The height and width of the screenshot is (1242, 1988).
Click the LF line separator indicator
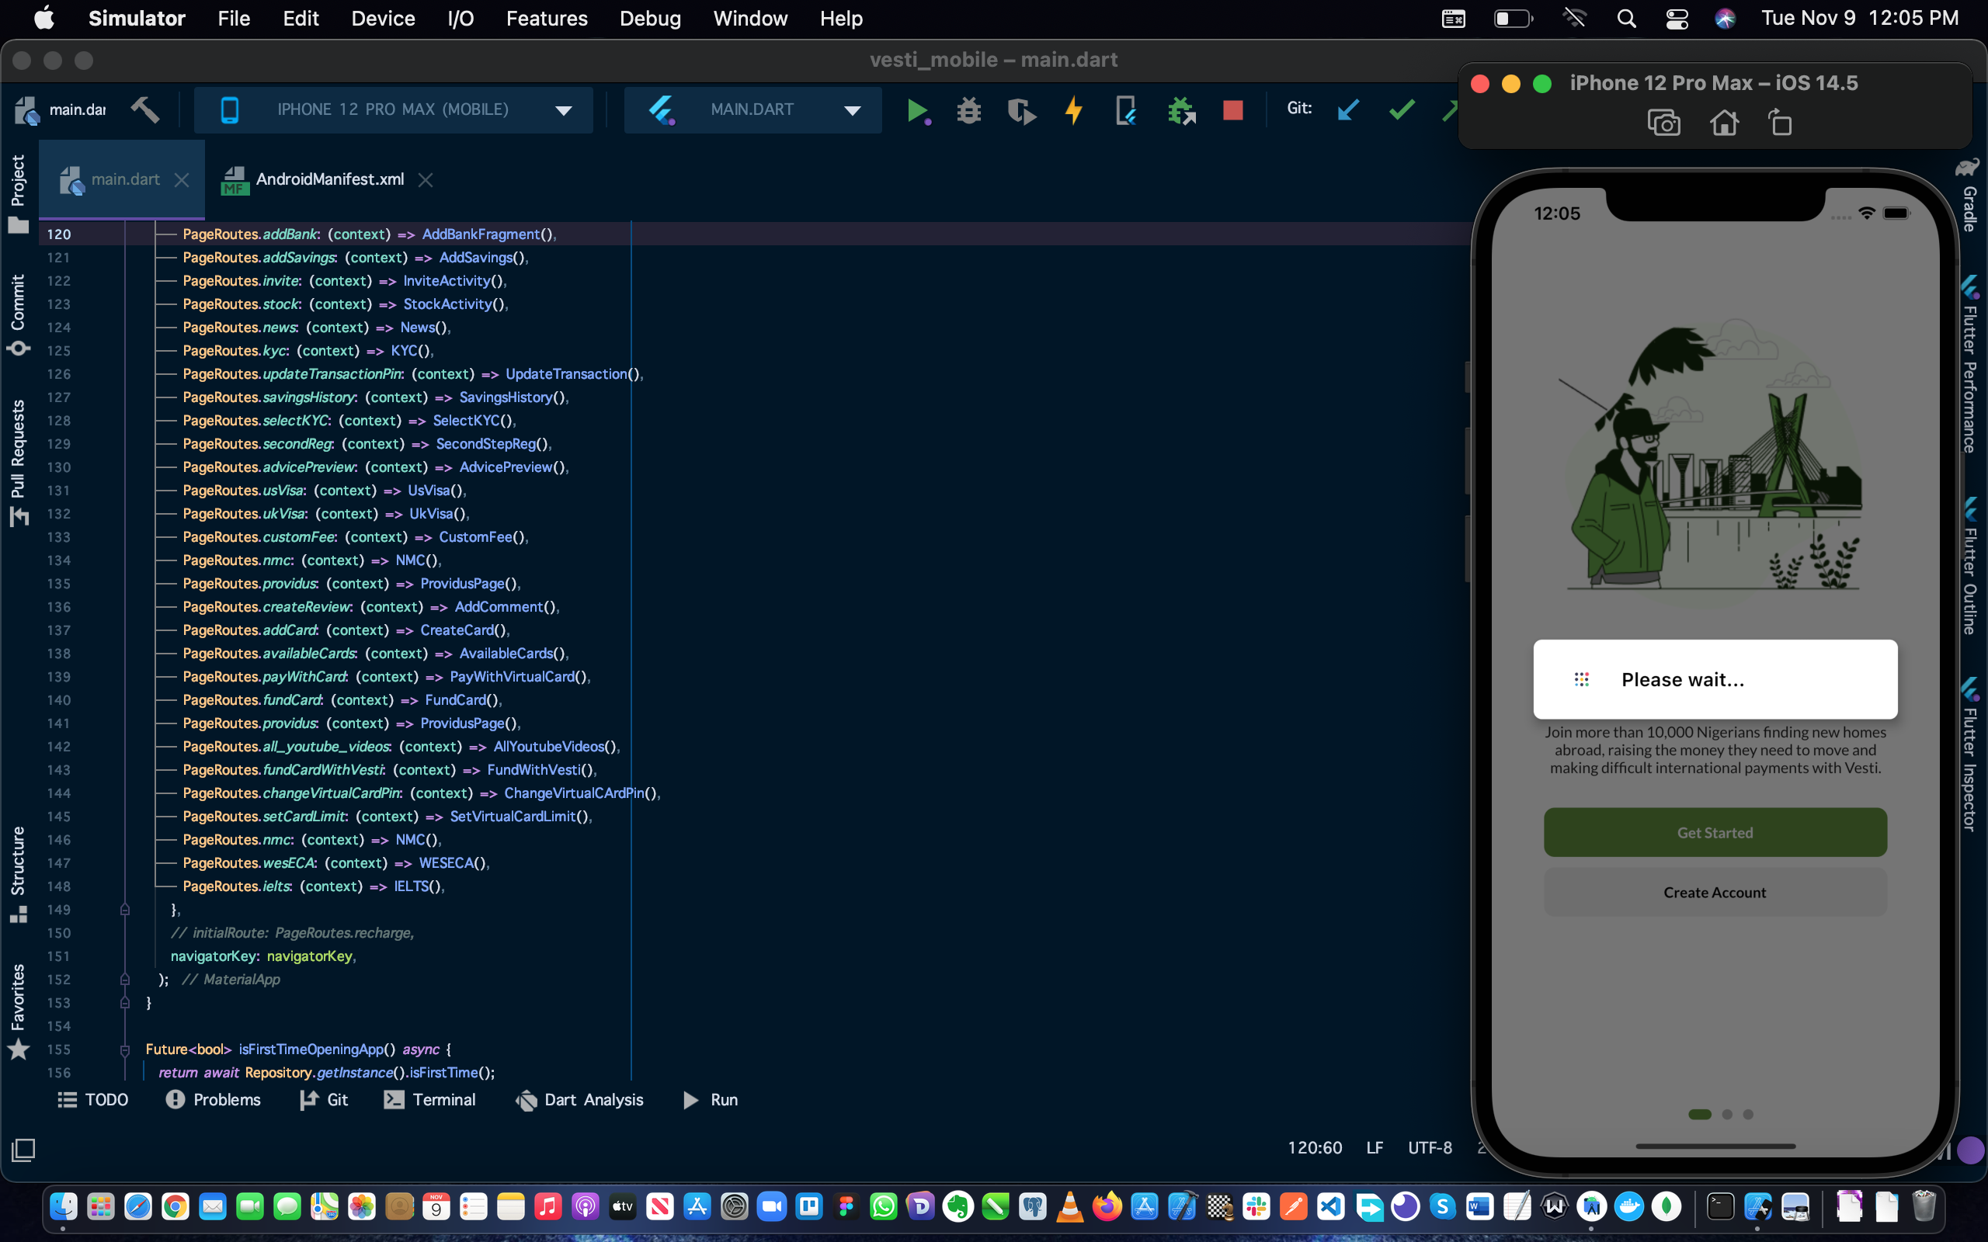click(x=1375, y=1147)
